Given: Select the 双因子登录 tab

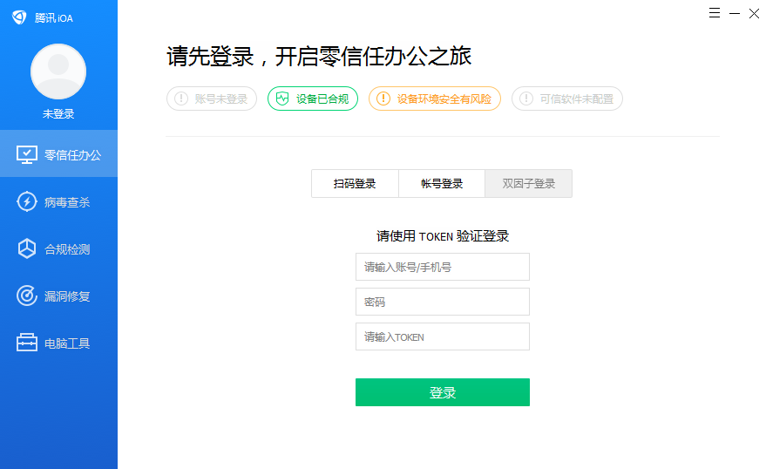Looking at the screenshot, I should [x=529, y=184].
